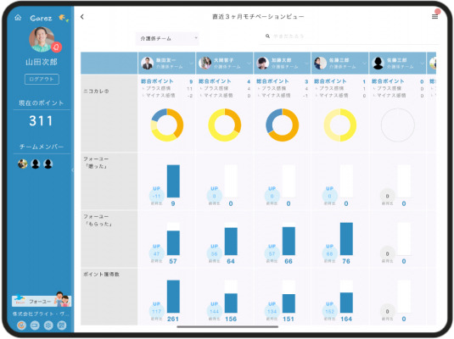The width and height of the screenshot is (454, 339).
Task: Click the ログアウト logout button
Action: click(x=42, y=80)
